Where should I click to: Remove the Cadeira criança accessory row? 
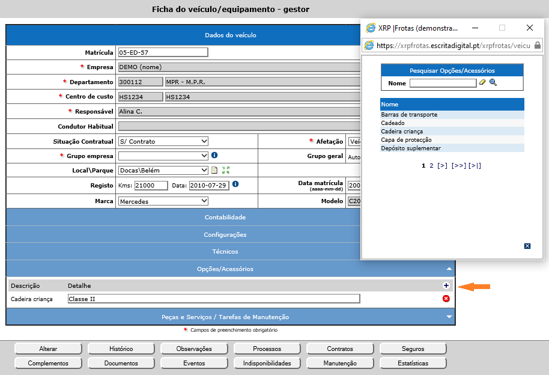[x=446, y=299]
